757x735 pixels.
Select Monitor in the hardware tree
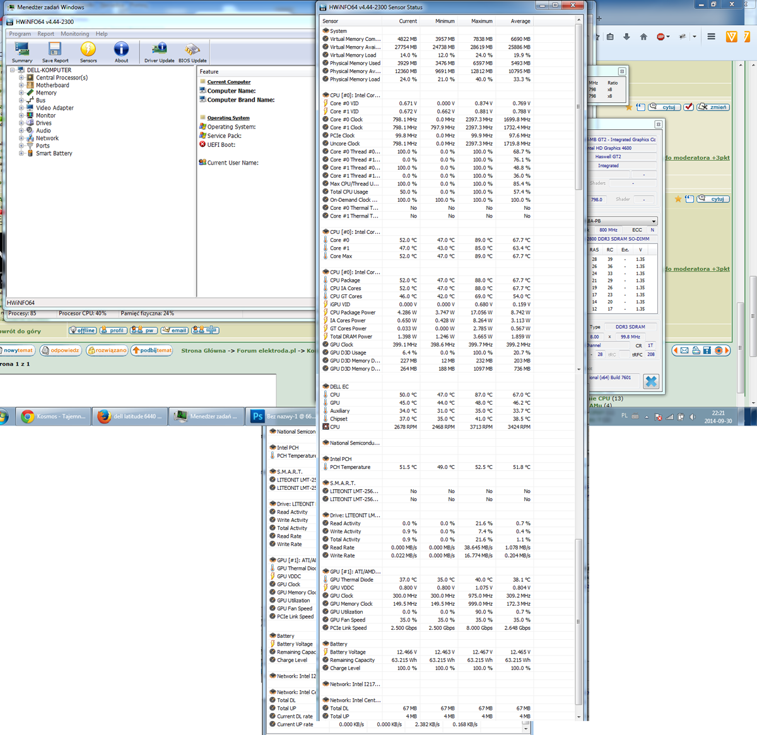45,115
